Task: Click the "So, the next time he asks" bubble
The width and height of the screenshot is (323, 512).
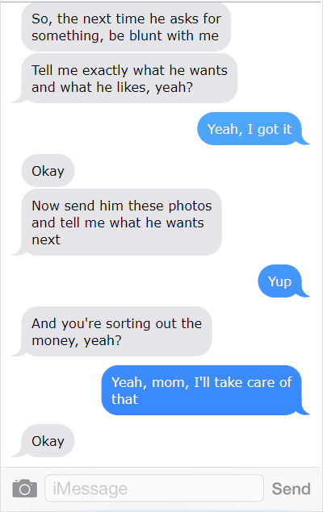Action: (126, 27)
